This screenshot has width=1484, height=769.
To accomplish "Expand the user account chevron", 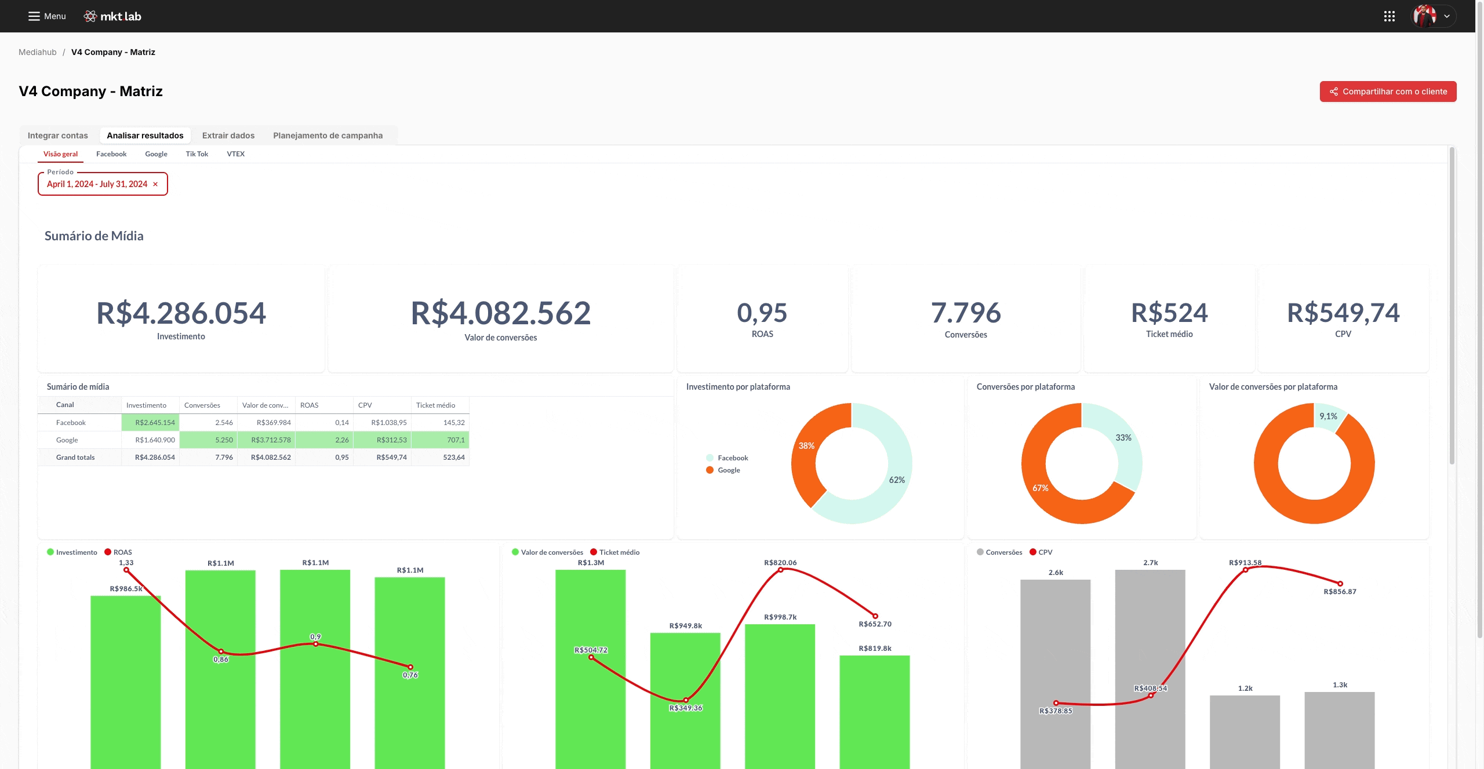I will 1447,16.
